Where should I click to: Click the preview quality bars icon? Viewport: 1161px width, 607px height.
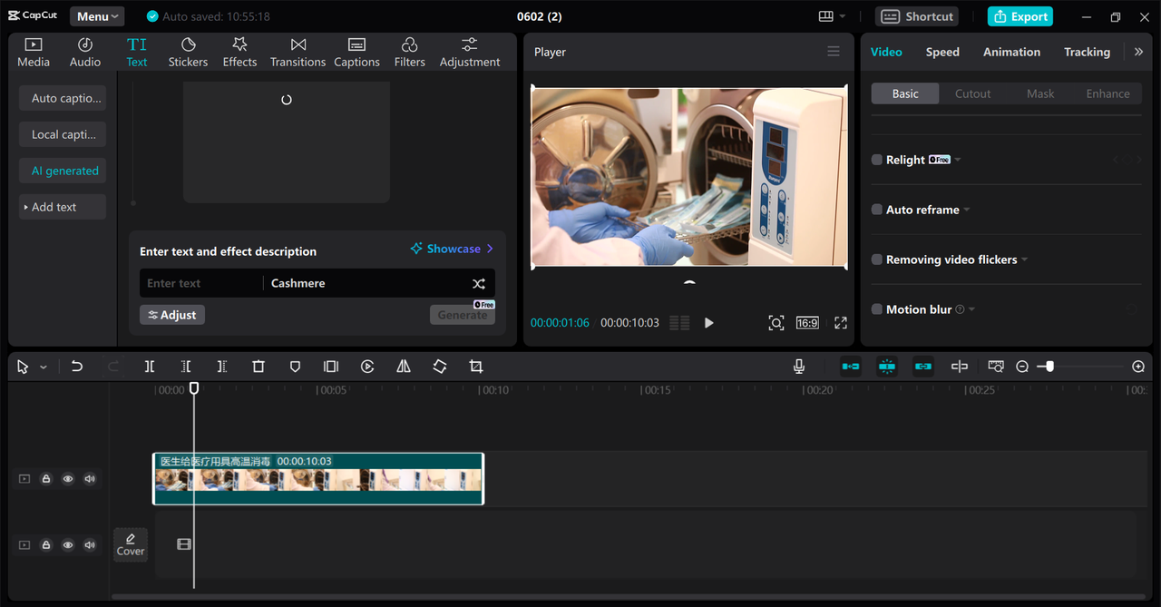tap(679, 323)
